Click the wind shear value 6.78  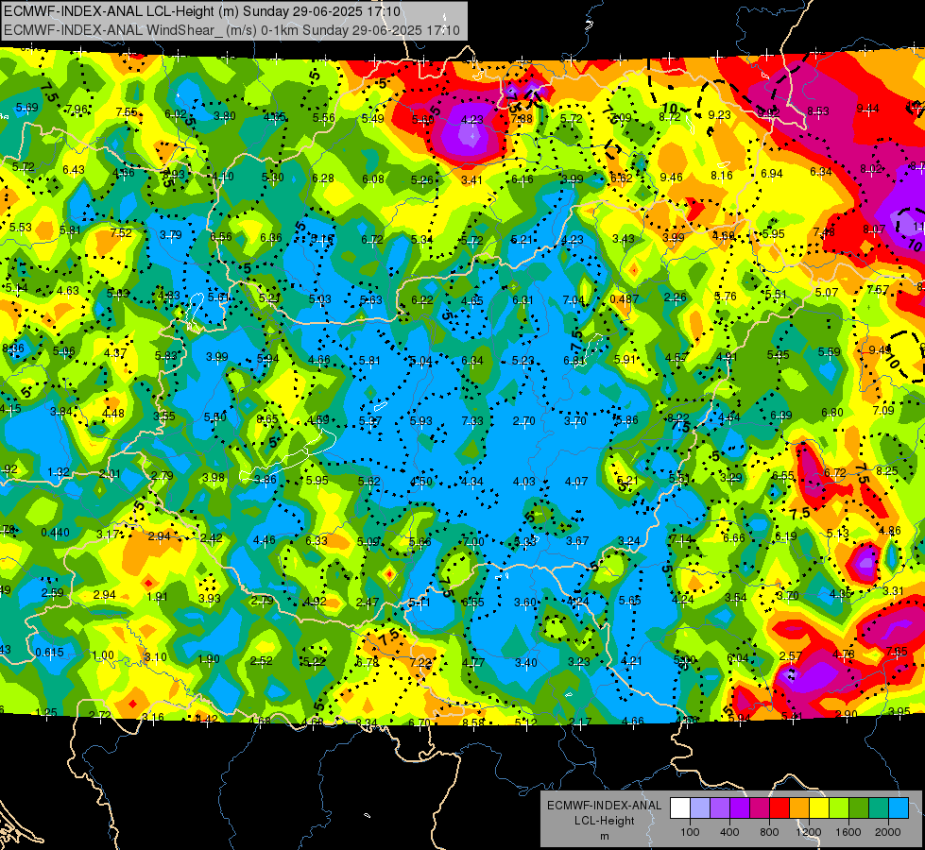pyautogui.click(x=368, y=662)
